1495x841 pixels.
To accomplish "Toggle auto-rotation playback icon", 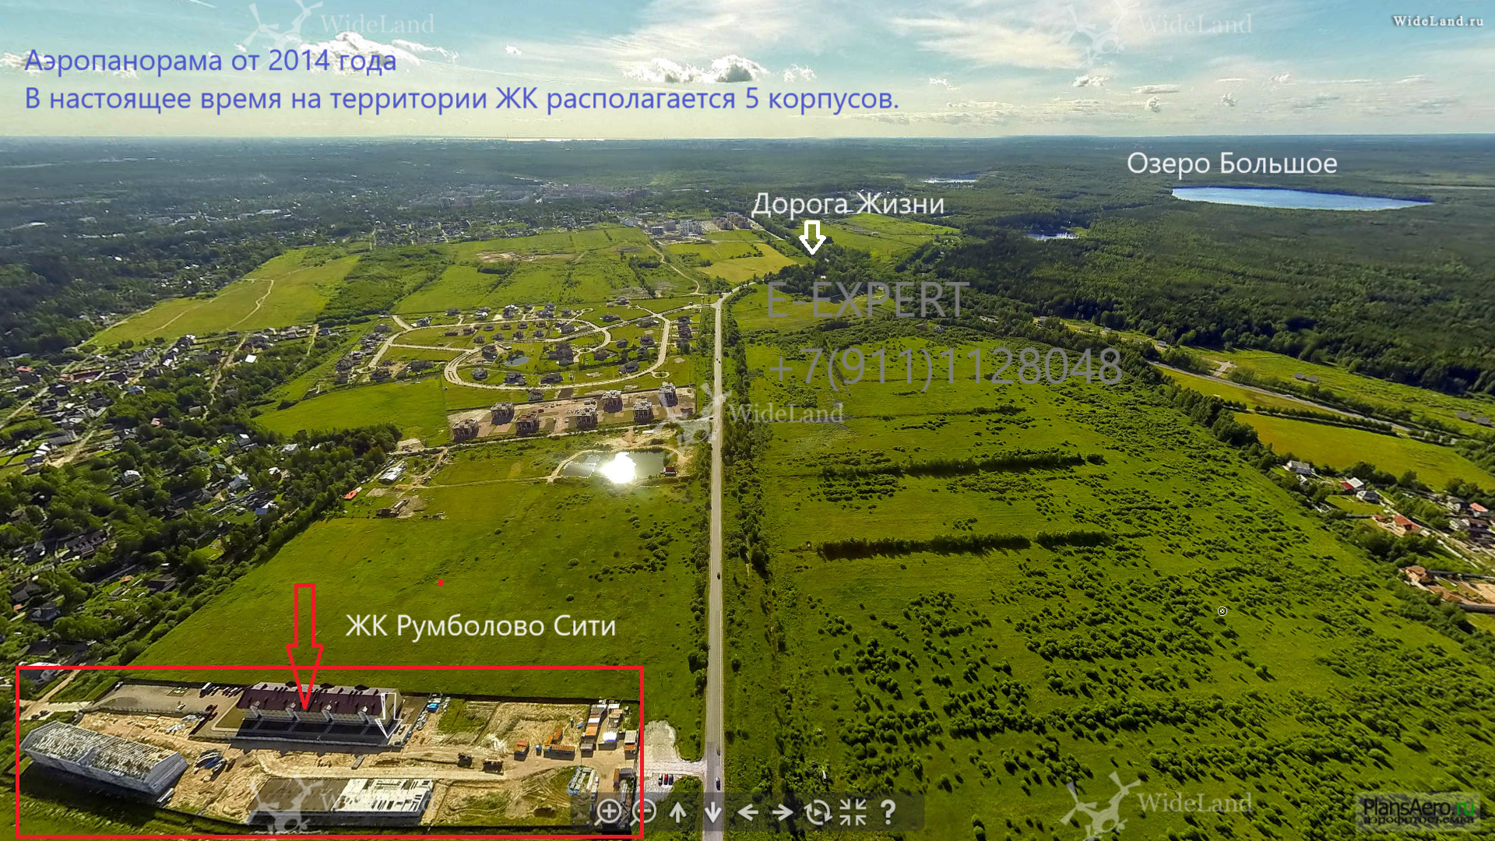I will 817,812.
